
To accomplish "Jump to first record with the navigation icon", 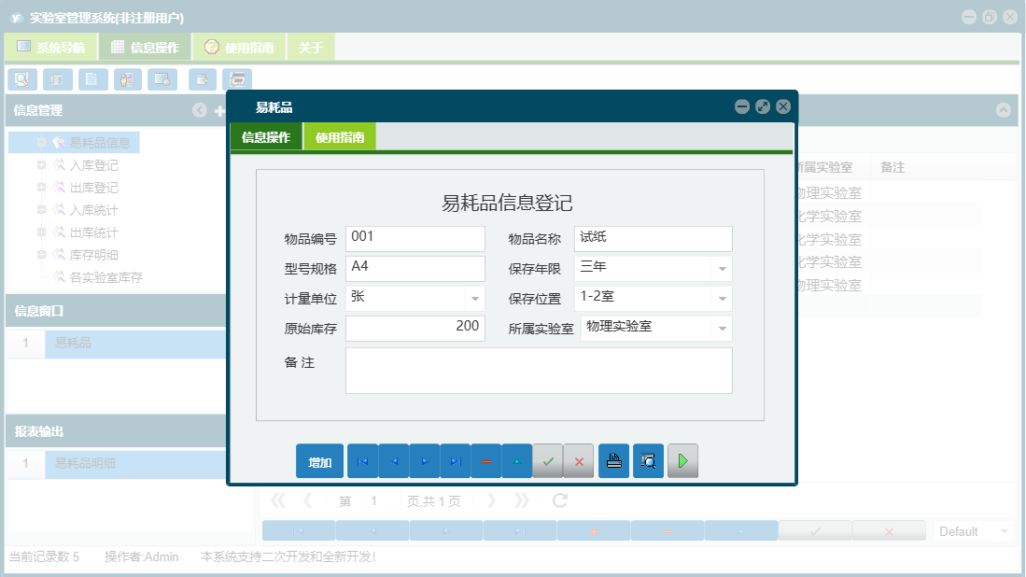I will pyautogui.click(x=364, y=460).
